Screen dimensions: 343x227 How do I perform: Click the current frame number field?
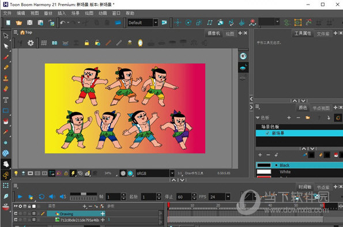113,197
